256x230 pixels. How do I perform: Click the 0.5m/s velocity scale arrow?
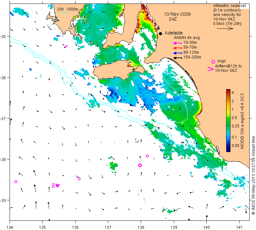coord(225,28)
